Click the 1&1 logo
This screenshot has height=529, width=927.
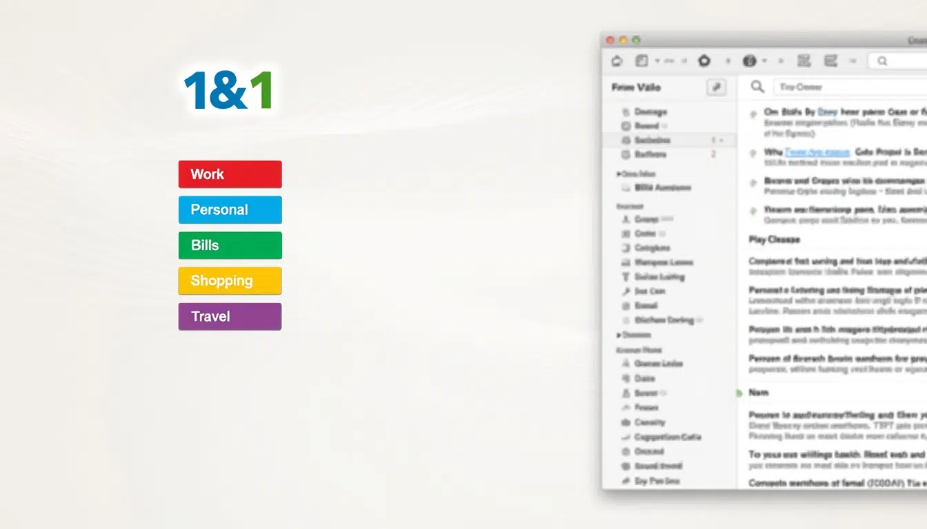click(x=229, y=90)
